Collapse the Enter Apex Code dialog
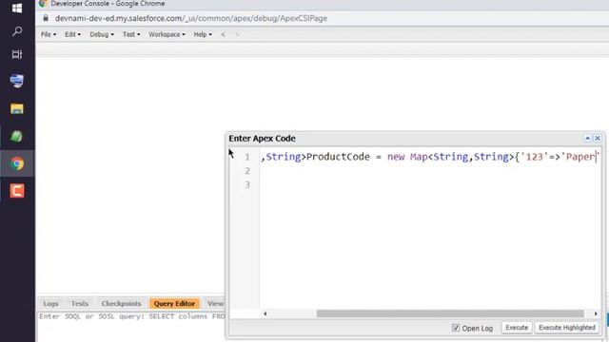This screenshot has height=342, width=609. (x=588, y=138)
